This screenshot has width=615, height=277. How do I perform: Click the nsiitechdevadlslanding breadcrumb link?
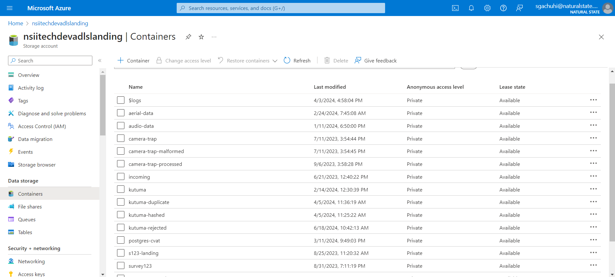pyautogui.click(x=60, y=23)
